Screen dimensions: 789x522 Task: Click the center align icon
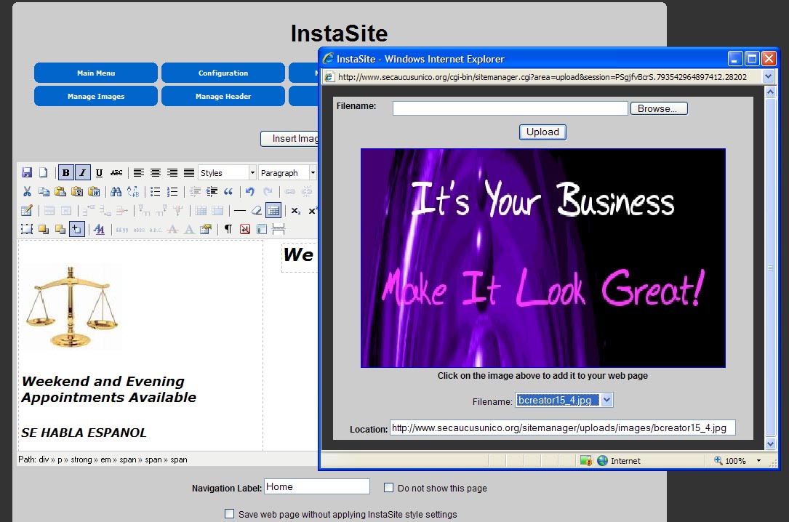click(155, 173)
